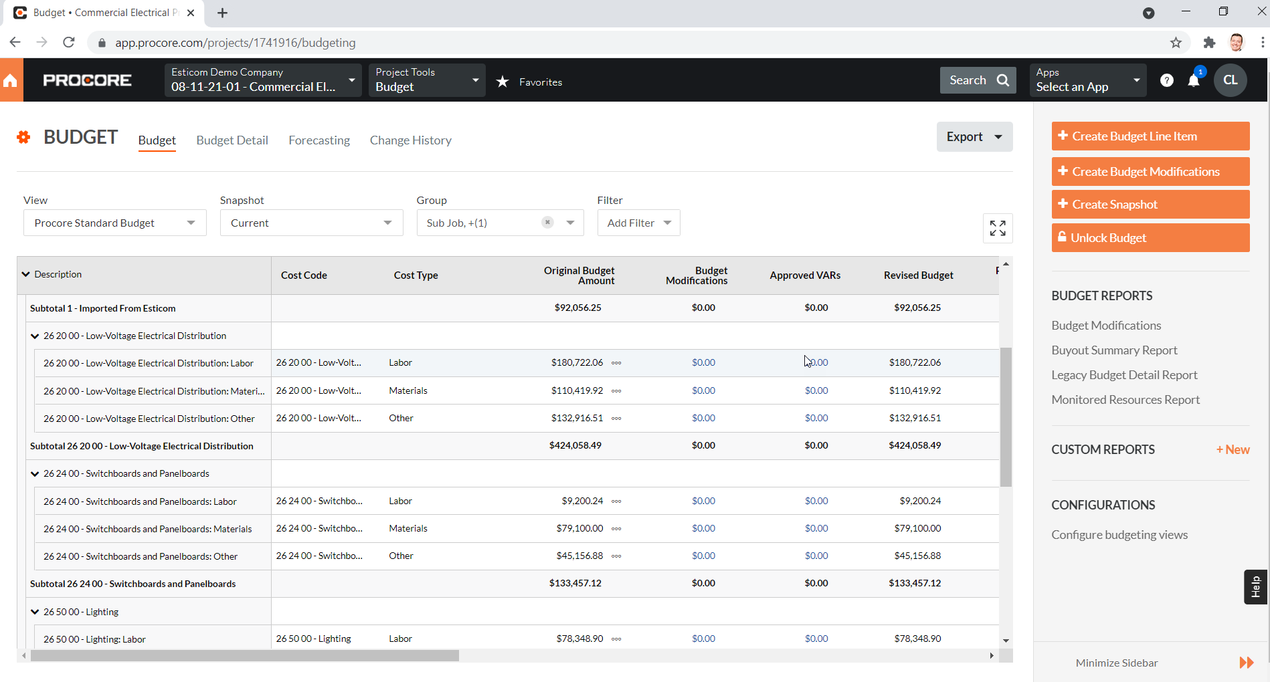1270x682 pixels.
Task: Open ellipsis for $45,156.88 original budget
Action: click(x=616, y=556)
